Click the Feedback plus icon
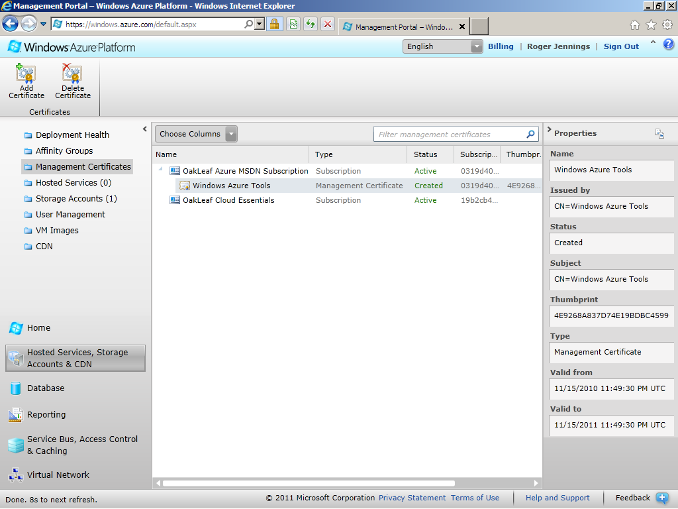The height and width of the screenshot is (509, 678). (662, 498)
